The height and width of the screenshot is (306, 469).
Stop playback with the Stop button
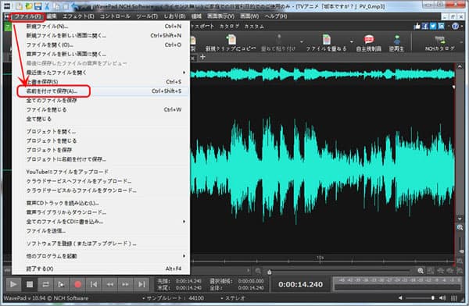(x=30, y=284)
